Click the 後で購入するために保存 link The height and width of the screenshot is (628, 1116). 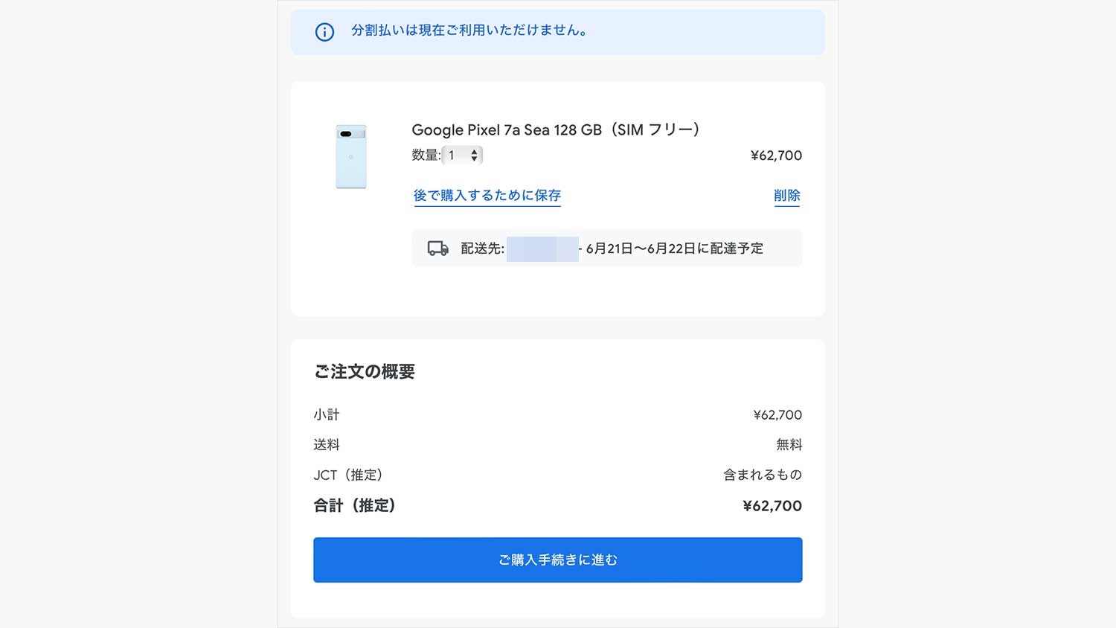487,196
